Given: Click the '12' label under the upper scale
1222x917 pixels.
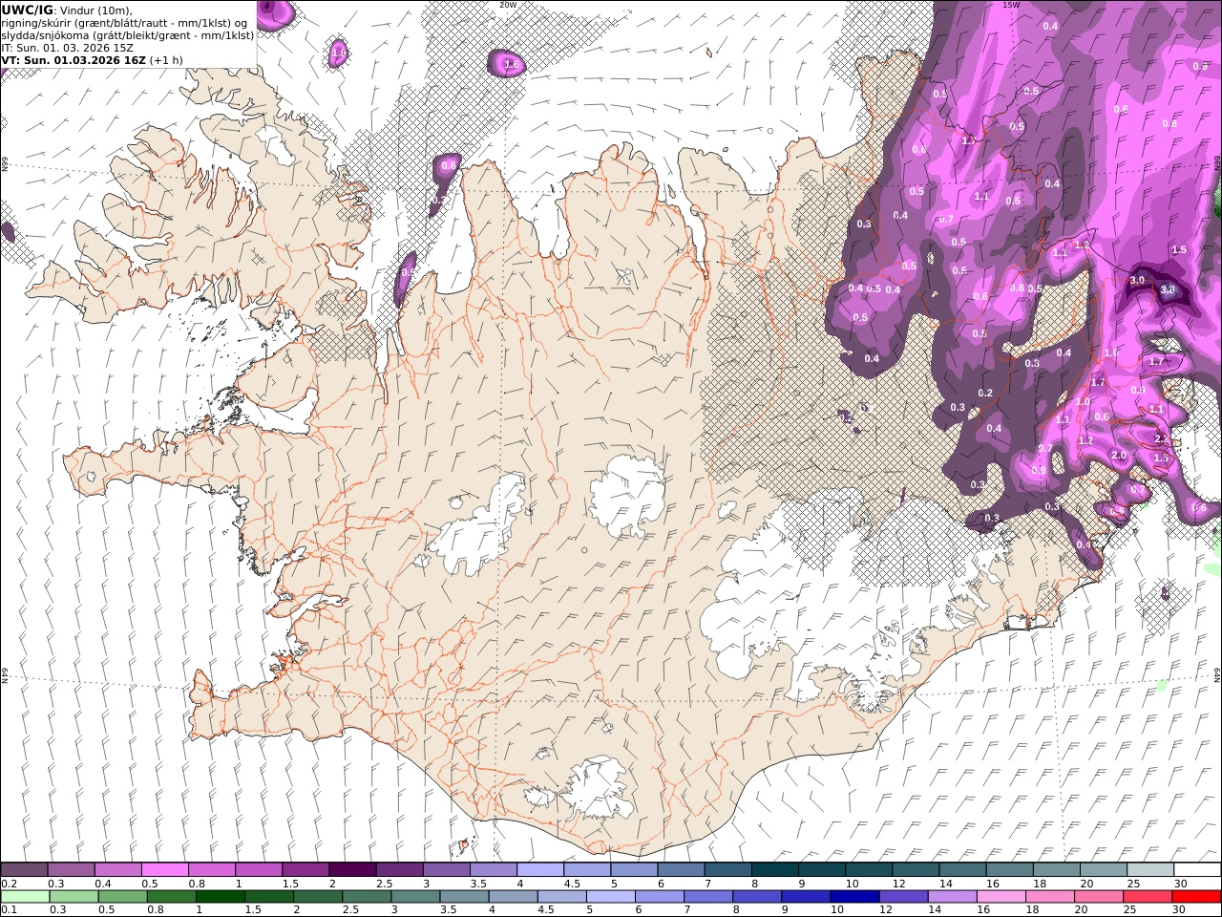Looking at the screenshot, I should click(x=897, y=884).
